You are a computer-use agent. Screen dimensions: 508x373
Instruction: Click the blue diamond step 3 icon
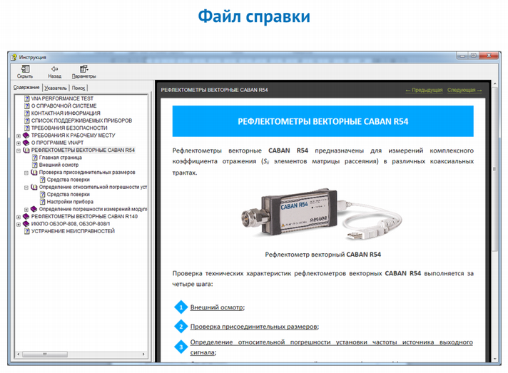[x=181, y=347]
